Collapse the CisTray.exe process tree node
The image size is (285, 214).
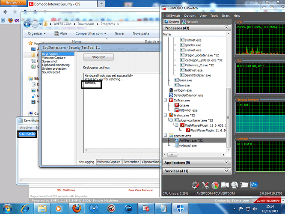click(166, 100)
